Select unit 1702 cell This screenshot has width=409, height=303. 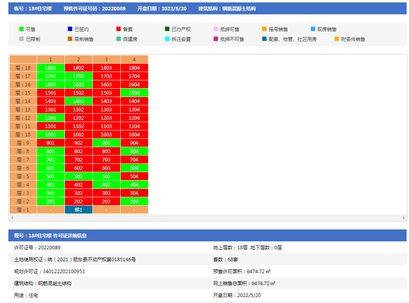click(x=78, y=76)
